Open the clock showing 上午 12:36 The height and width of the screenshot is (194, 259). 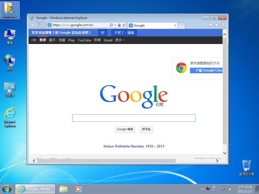coord(245,189)
